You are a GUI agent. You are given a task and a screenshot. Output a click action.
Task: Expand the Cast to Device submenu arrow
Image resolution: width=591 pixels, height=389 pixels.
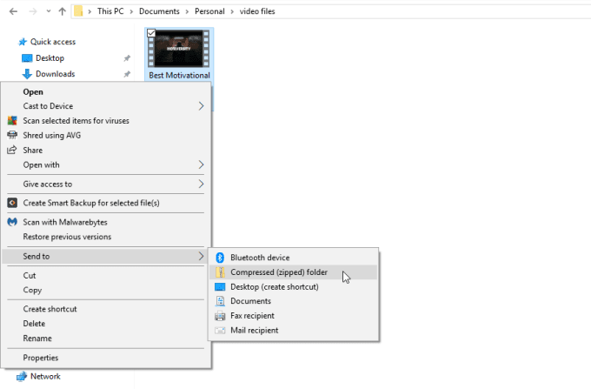point(201,106)
